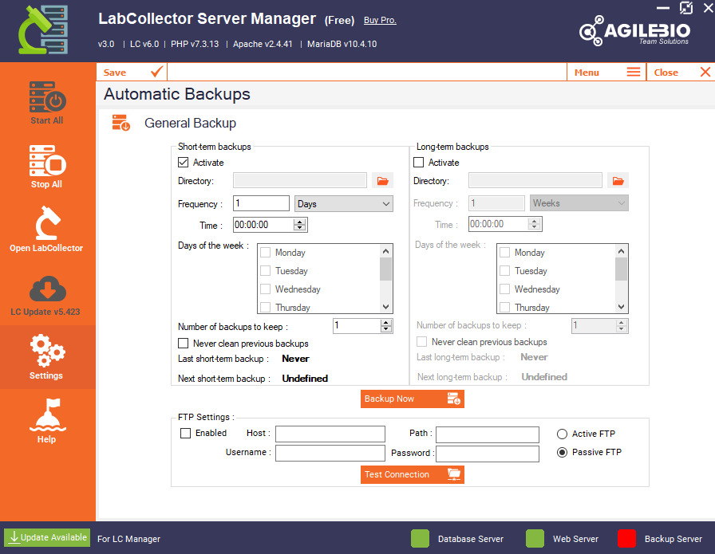The width and height of the screenshot is (715, 554).
Task: Open the short-term frequency Days dropdown
Action: 344,203
